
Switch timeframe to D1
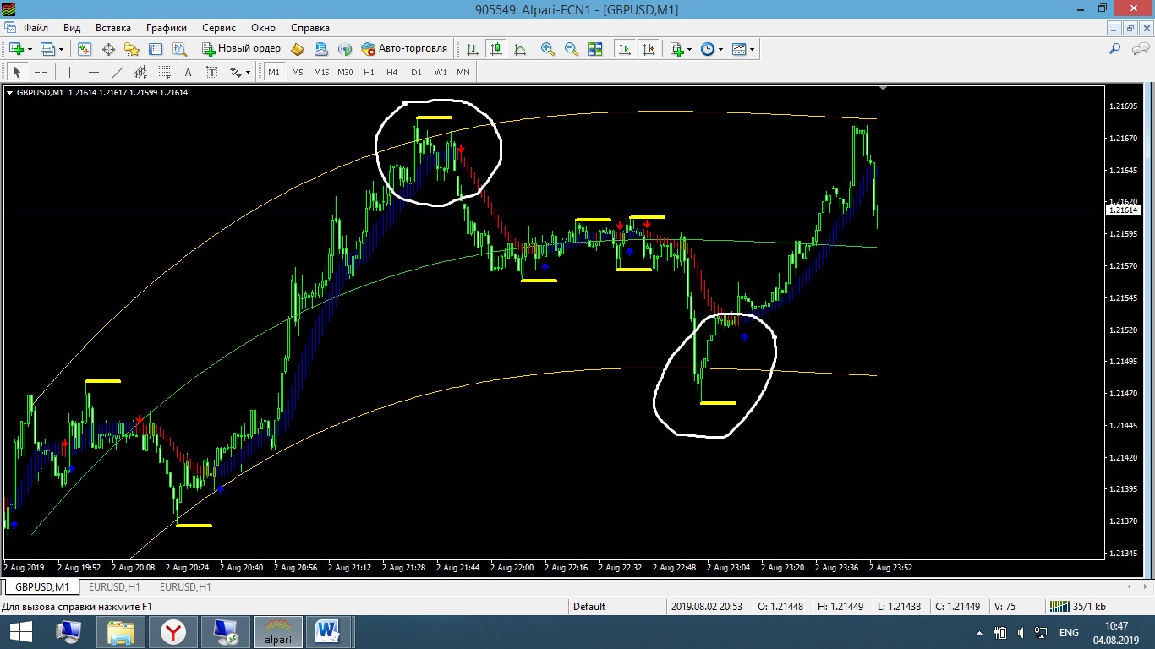(416, 72)
